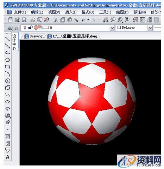Select the Revision cloud tool
Screen dimensions: 164x169
point(8,88)
